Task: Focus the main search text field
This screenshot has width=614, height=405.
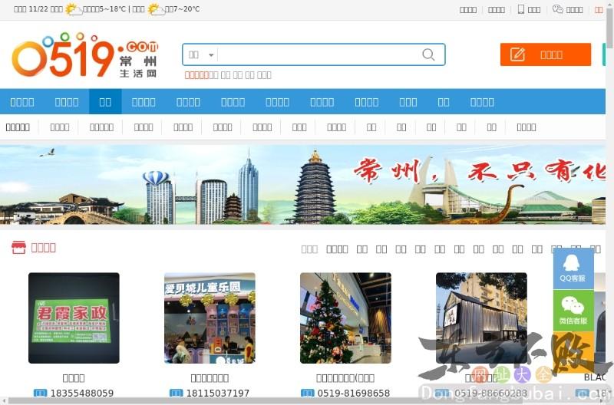Action: click(318, 54)
